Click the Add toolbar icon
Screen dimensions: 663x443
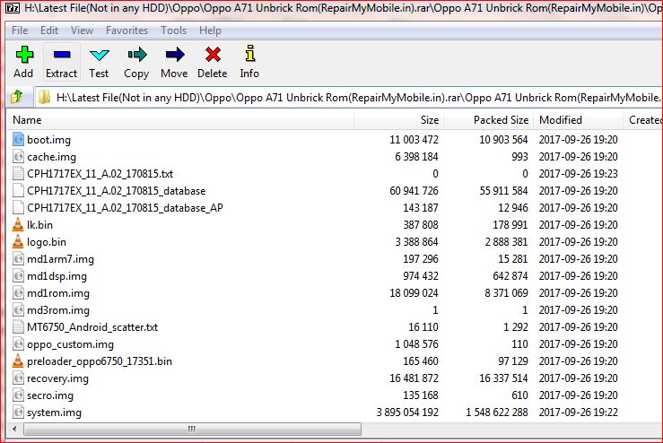tap(23, 63)
